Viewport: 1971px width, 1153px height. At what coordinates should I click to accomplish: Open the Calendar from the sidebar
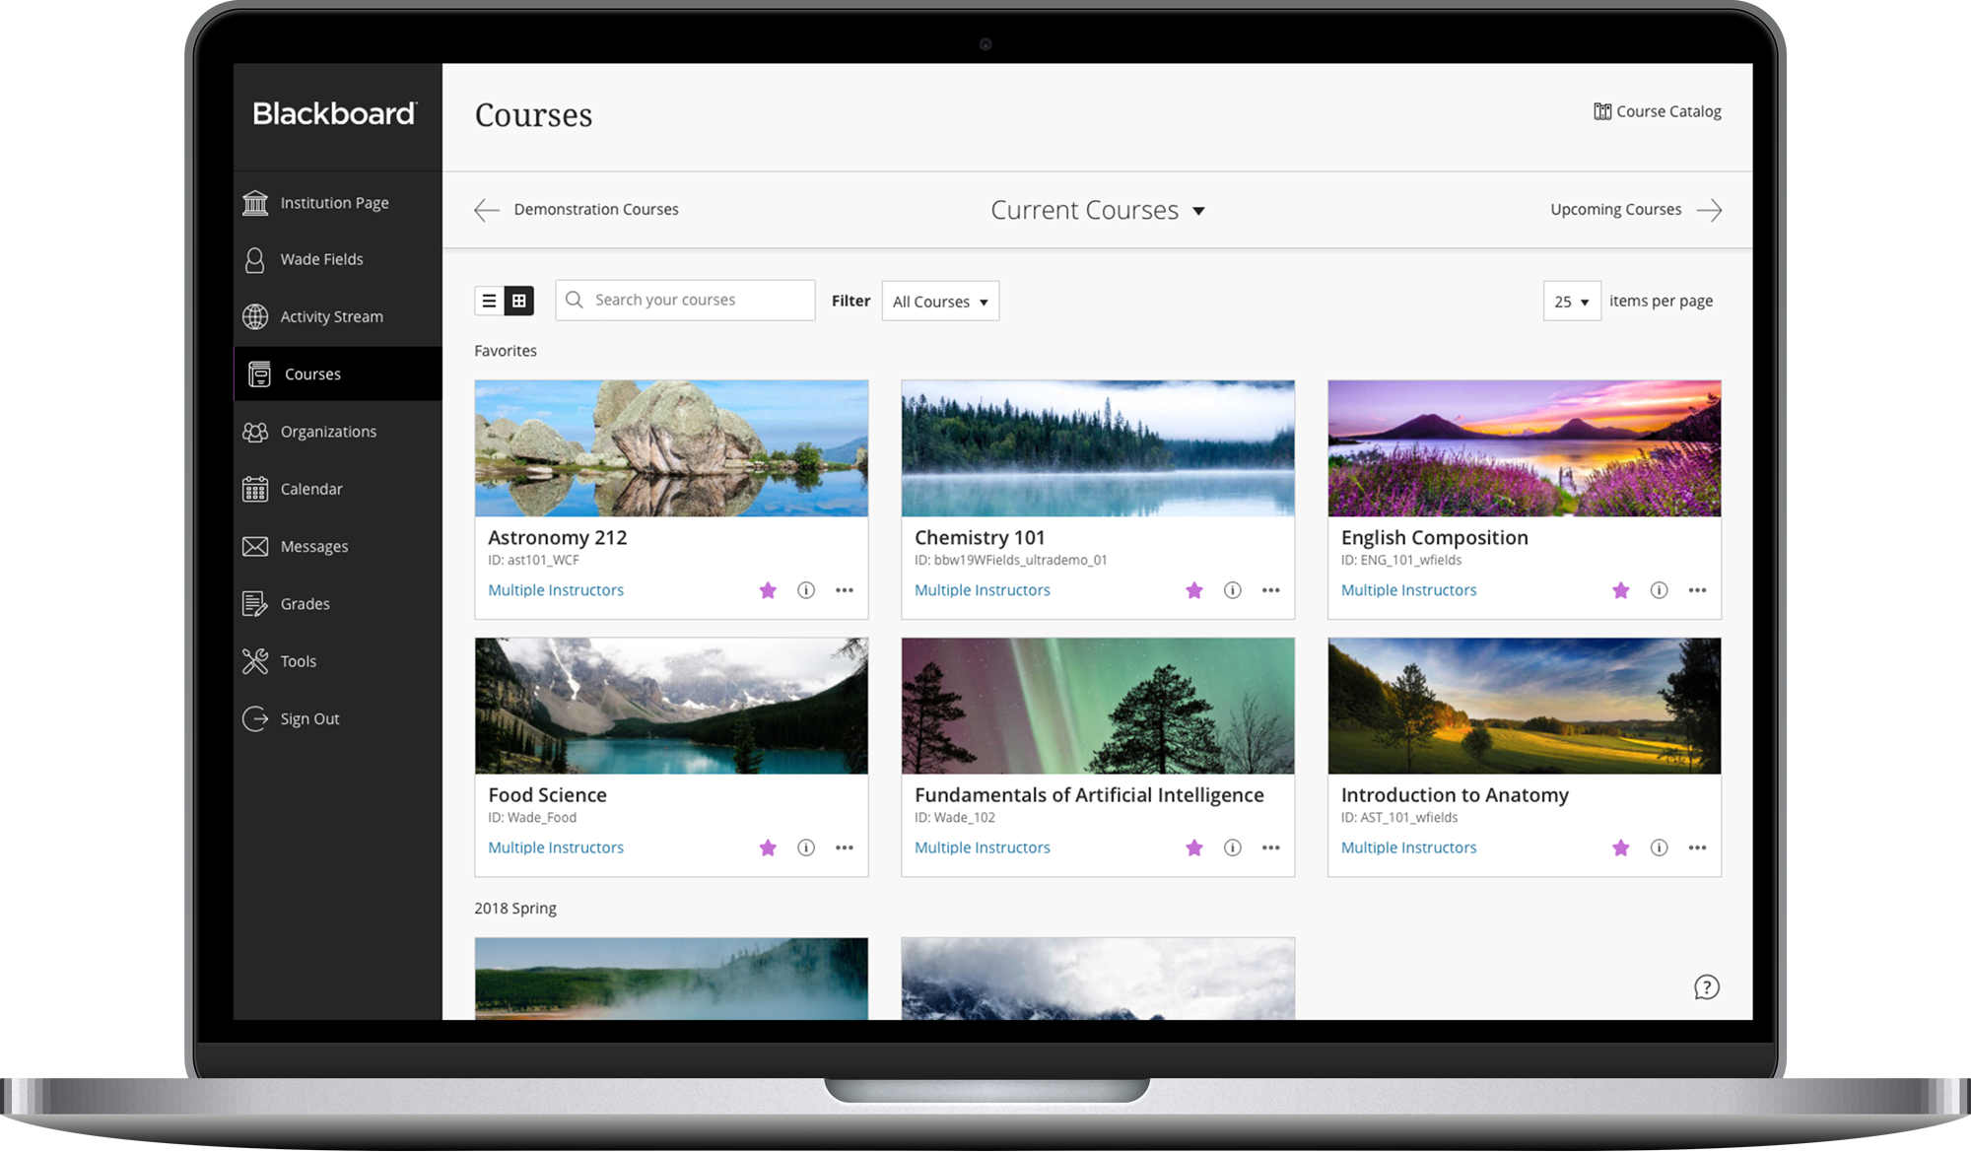(255, 489)
